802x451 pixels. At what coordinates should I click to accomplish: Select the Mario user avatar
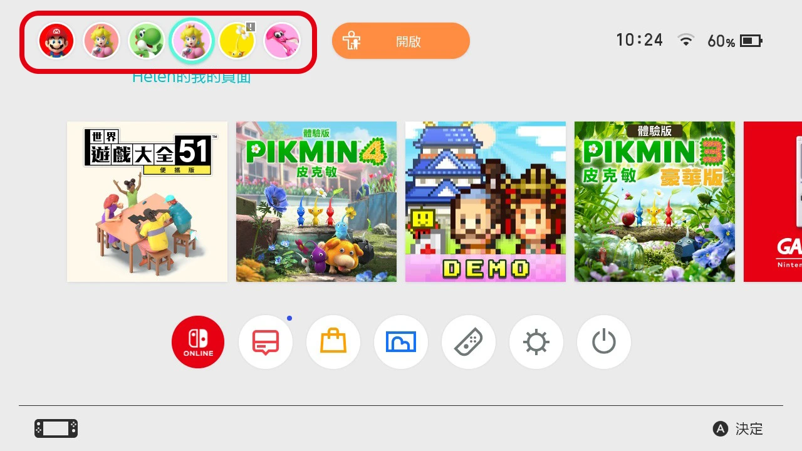point(56,41)
